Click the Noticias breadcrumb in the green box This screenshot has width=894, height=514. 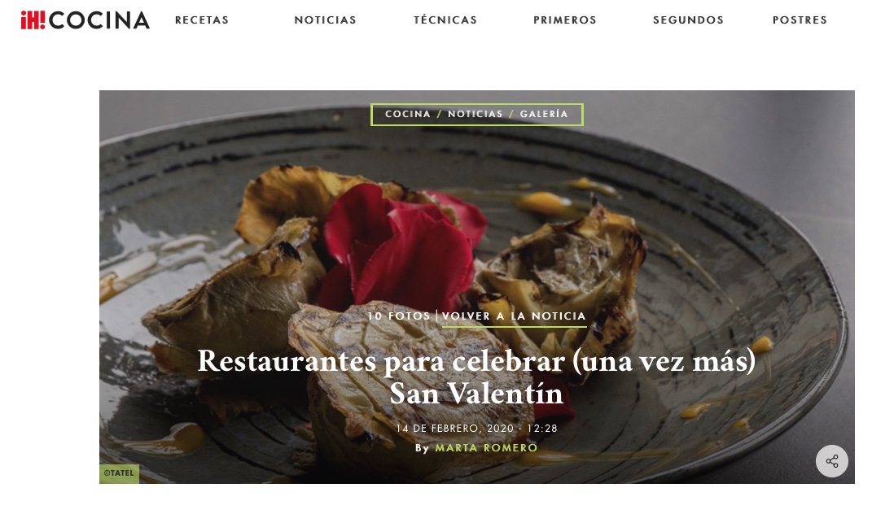point(475,114)
